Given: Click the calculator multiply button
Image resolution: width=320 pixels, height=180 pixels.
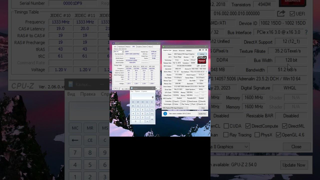Looking at the screenshot, I should click(x=147, y=113).
